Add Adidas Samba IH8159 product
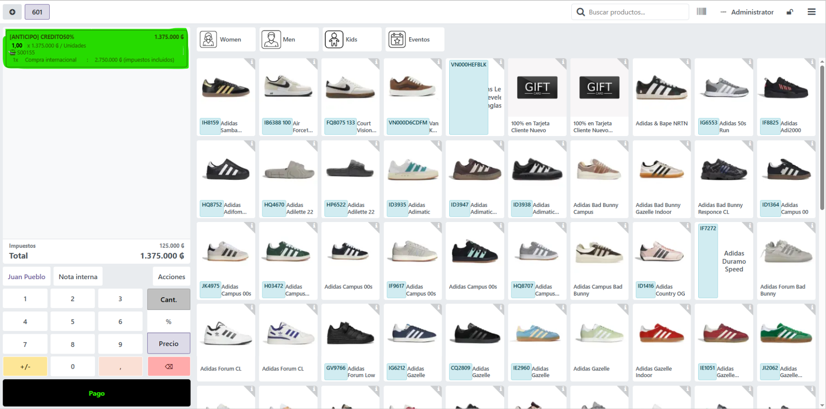The width and height of the screenshot is (826, 409). coord(226,97)
